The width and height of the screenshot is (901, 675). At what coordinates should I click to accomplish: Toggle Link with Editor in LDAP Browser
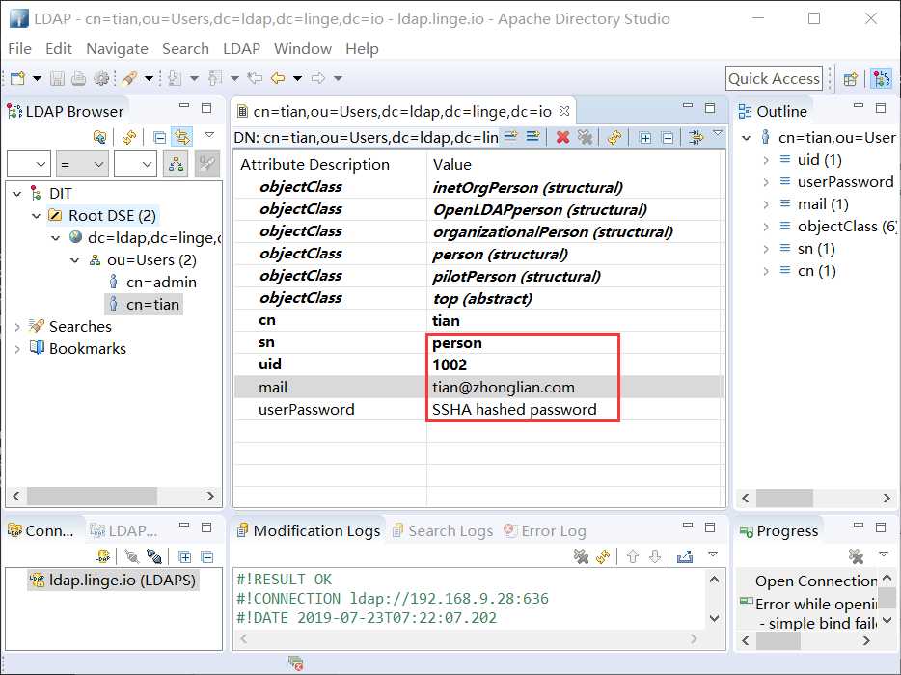pyautogui.click(x=182, y=137)
